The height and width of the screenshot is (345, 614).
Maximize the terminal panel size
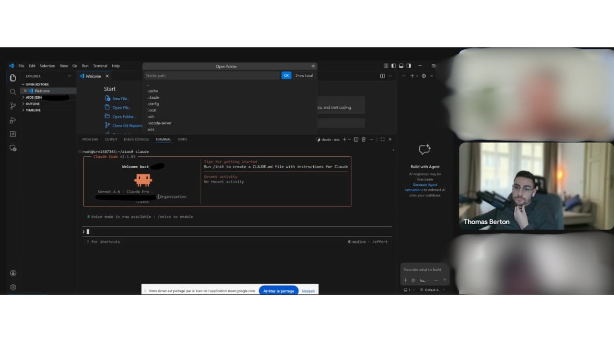click(x=382, y=139)
